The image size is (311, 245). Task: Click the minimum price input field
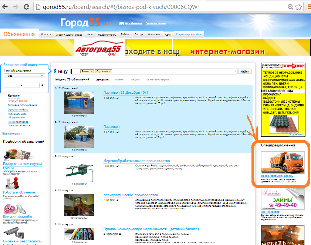pyautogui.click(x=12, y=85)
